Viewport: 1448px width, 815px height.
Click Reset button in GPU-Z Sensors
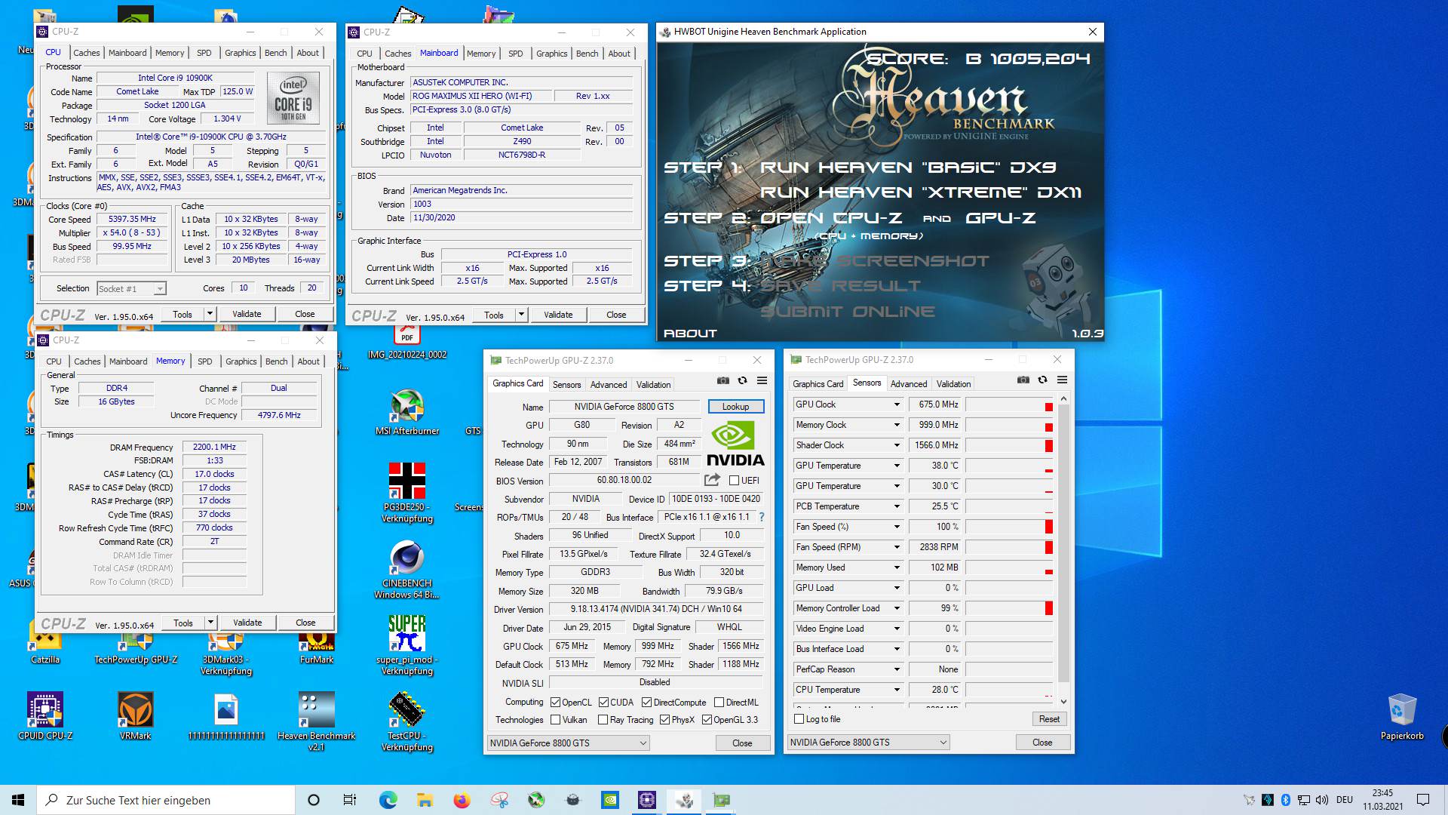(1049, 719)
